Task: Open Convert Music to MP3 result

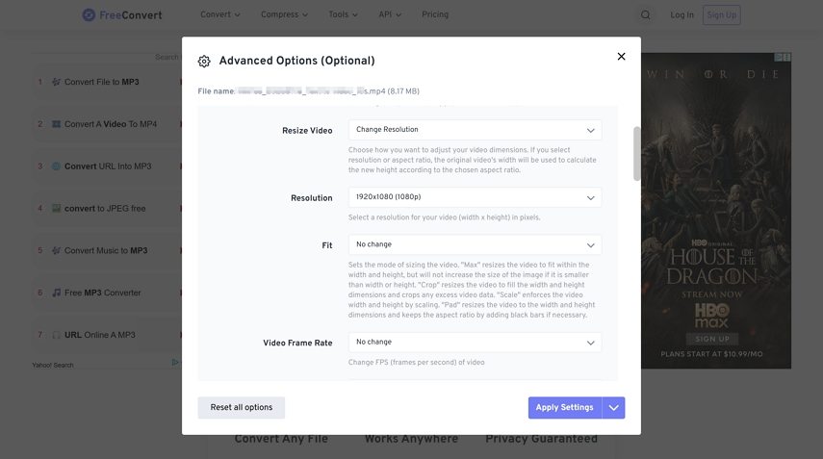Action: [106, 251]
